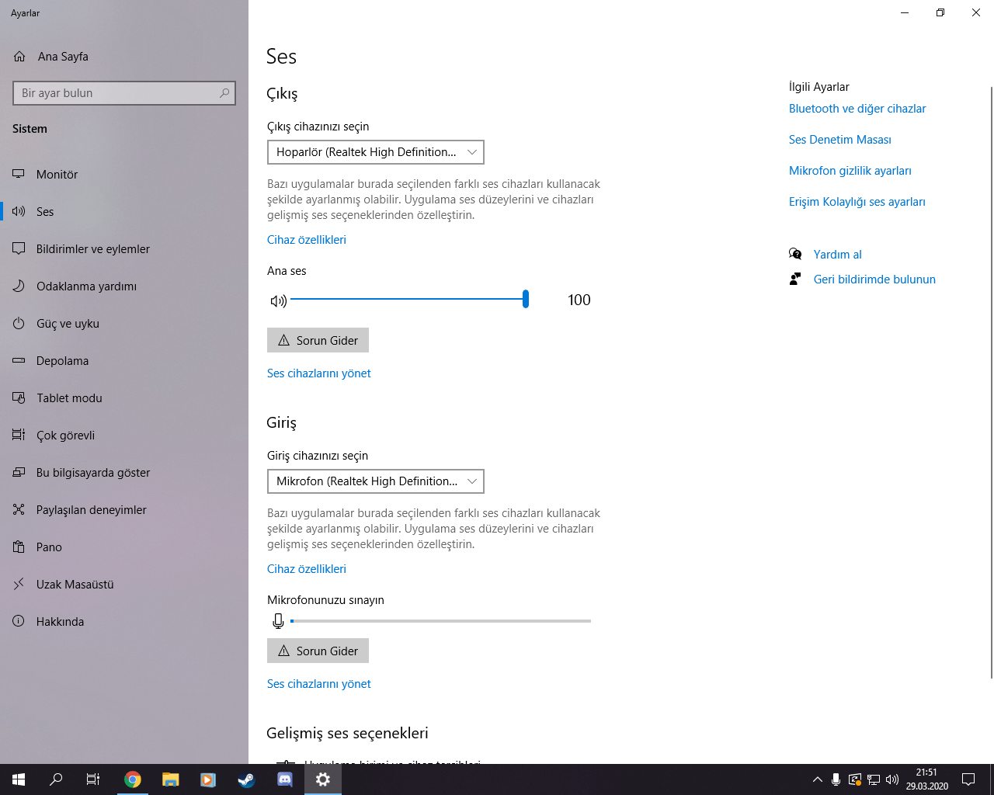
Task: Show hidden tray icons chevron
Action: 817,779
